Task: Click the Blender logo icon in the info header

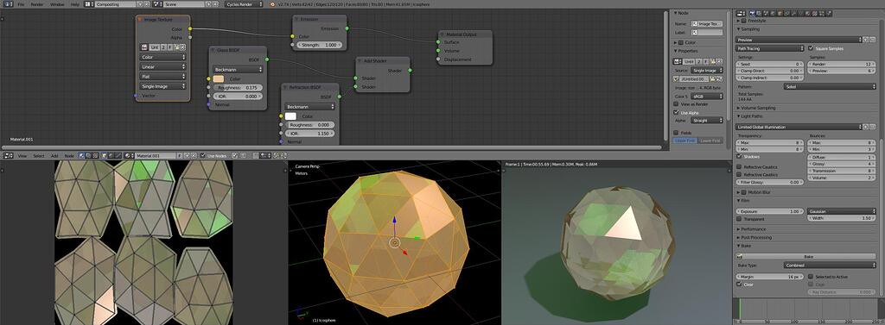Action: 272,4
